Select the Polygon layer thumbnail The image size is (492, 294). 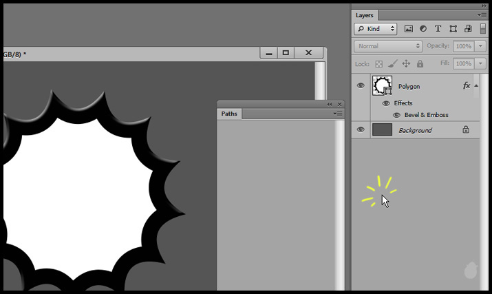[382, 86]
